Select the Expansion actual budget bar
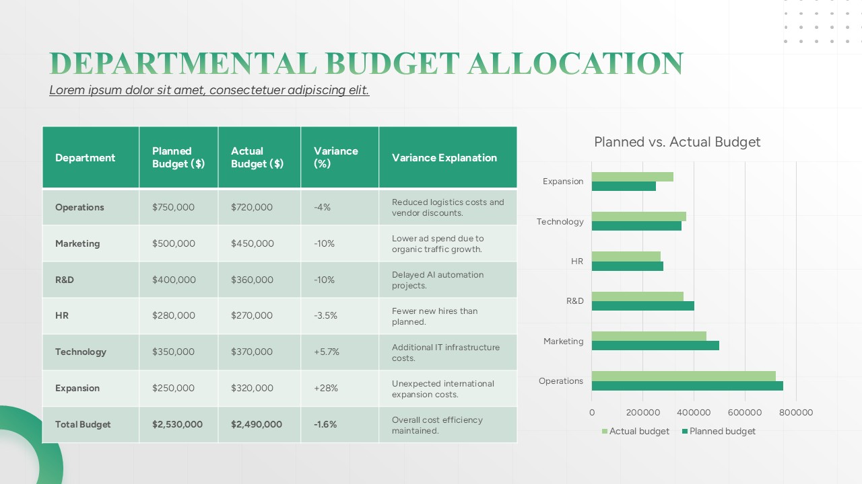 point(632,177)
